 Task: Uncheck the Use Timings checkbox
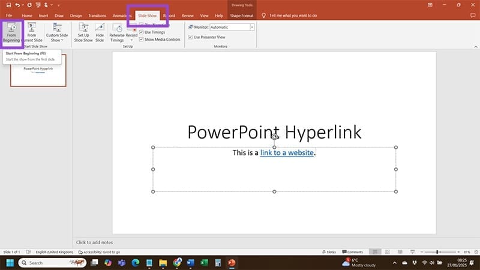pos(142,32)
